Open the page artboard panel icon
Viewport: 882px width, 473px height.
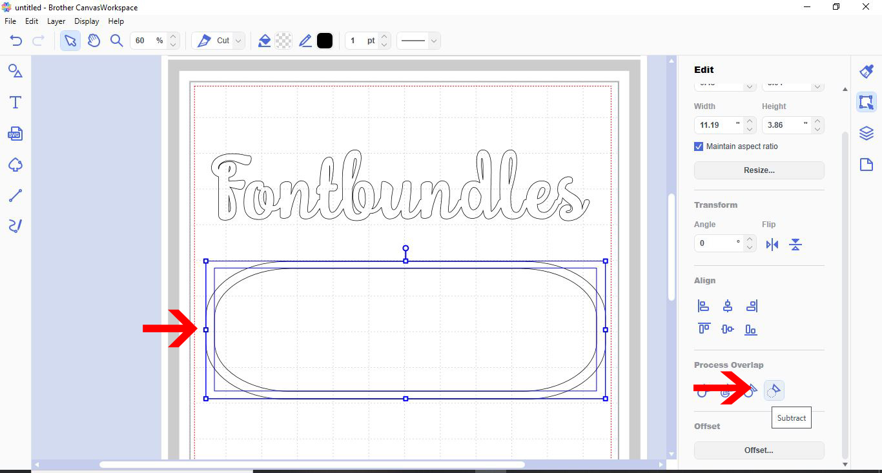click(x=867, y=165)
